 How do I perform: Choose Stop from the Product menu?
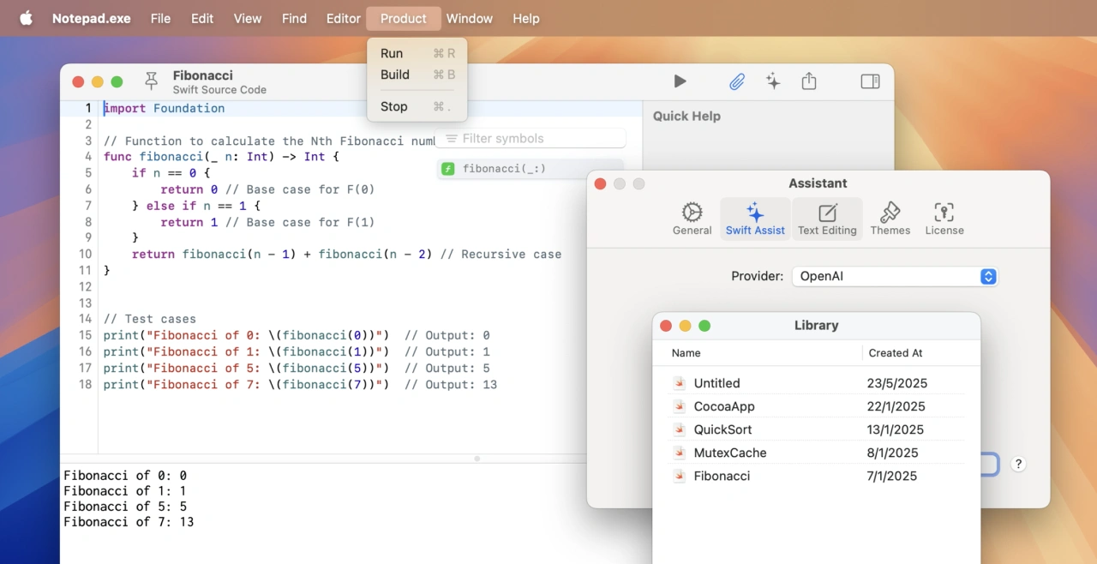(x=394, y=106)
